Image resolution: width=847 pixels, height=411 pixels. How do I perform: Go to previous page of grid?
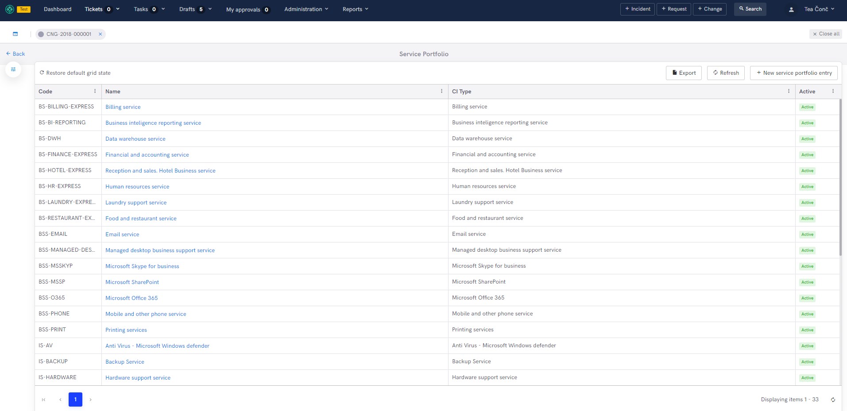(60, 399)
